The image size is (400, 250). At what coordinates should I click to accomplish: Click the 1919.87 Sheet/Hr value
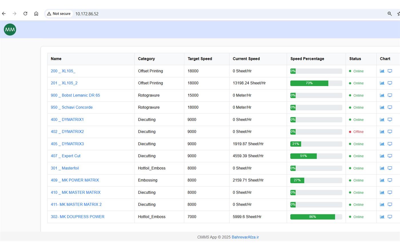(x=248, y=144)
